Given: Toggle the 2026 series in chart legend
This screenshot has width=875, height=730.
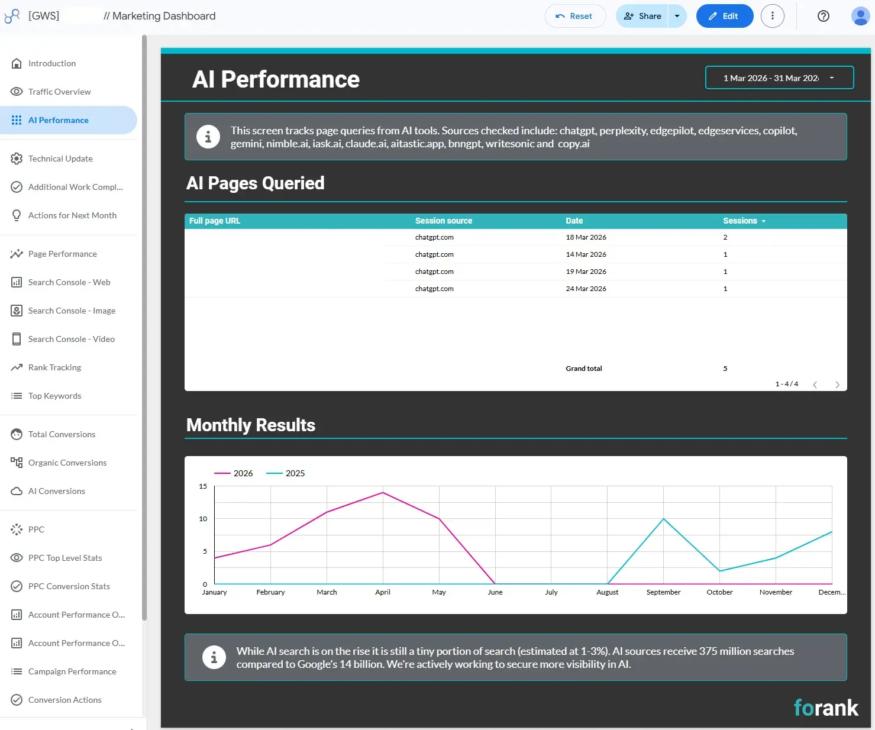Looking at the screenshot, I should coord(234,473).
